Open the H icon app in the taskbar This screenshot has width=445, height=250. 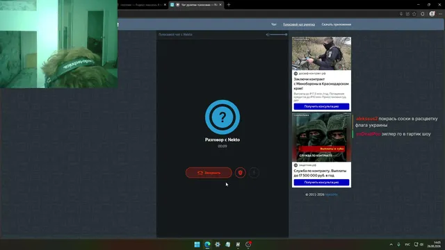pyautogui.click(x=238, y=244)
